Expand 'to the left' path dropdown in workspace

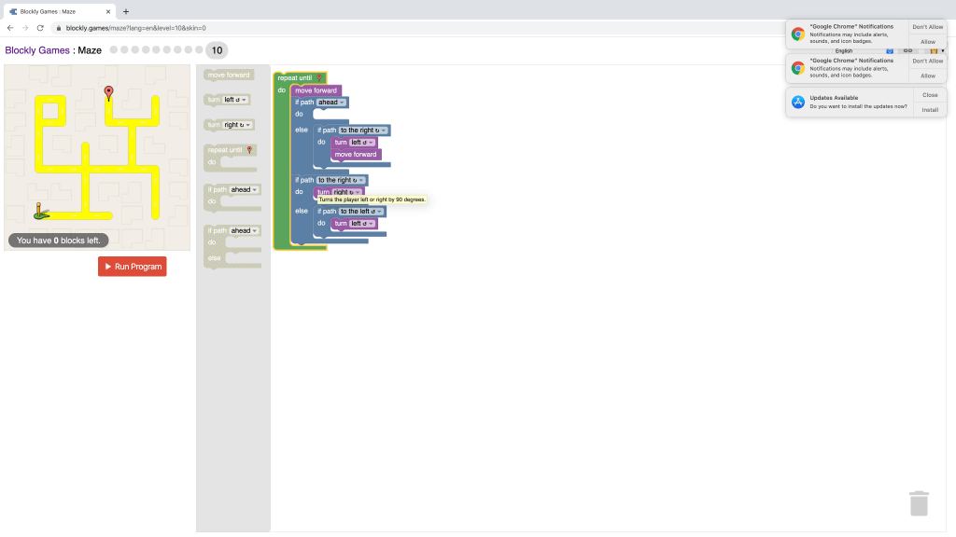point(361,211)
